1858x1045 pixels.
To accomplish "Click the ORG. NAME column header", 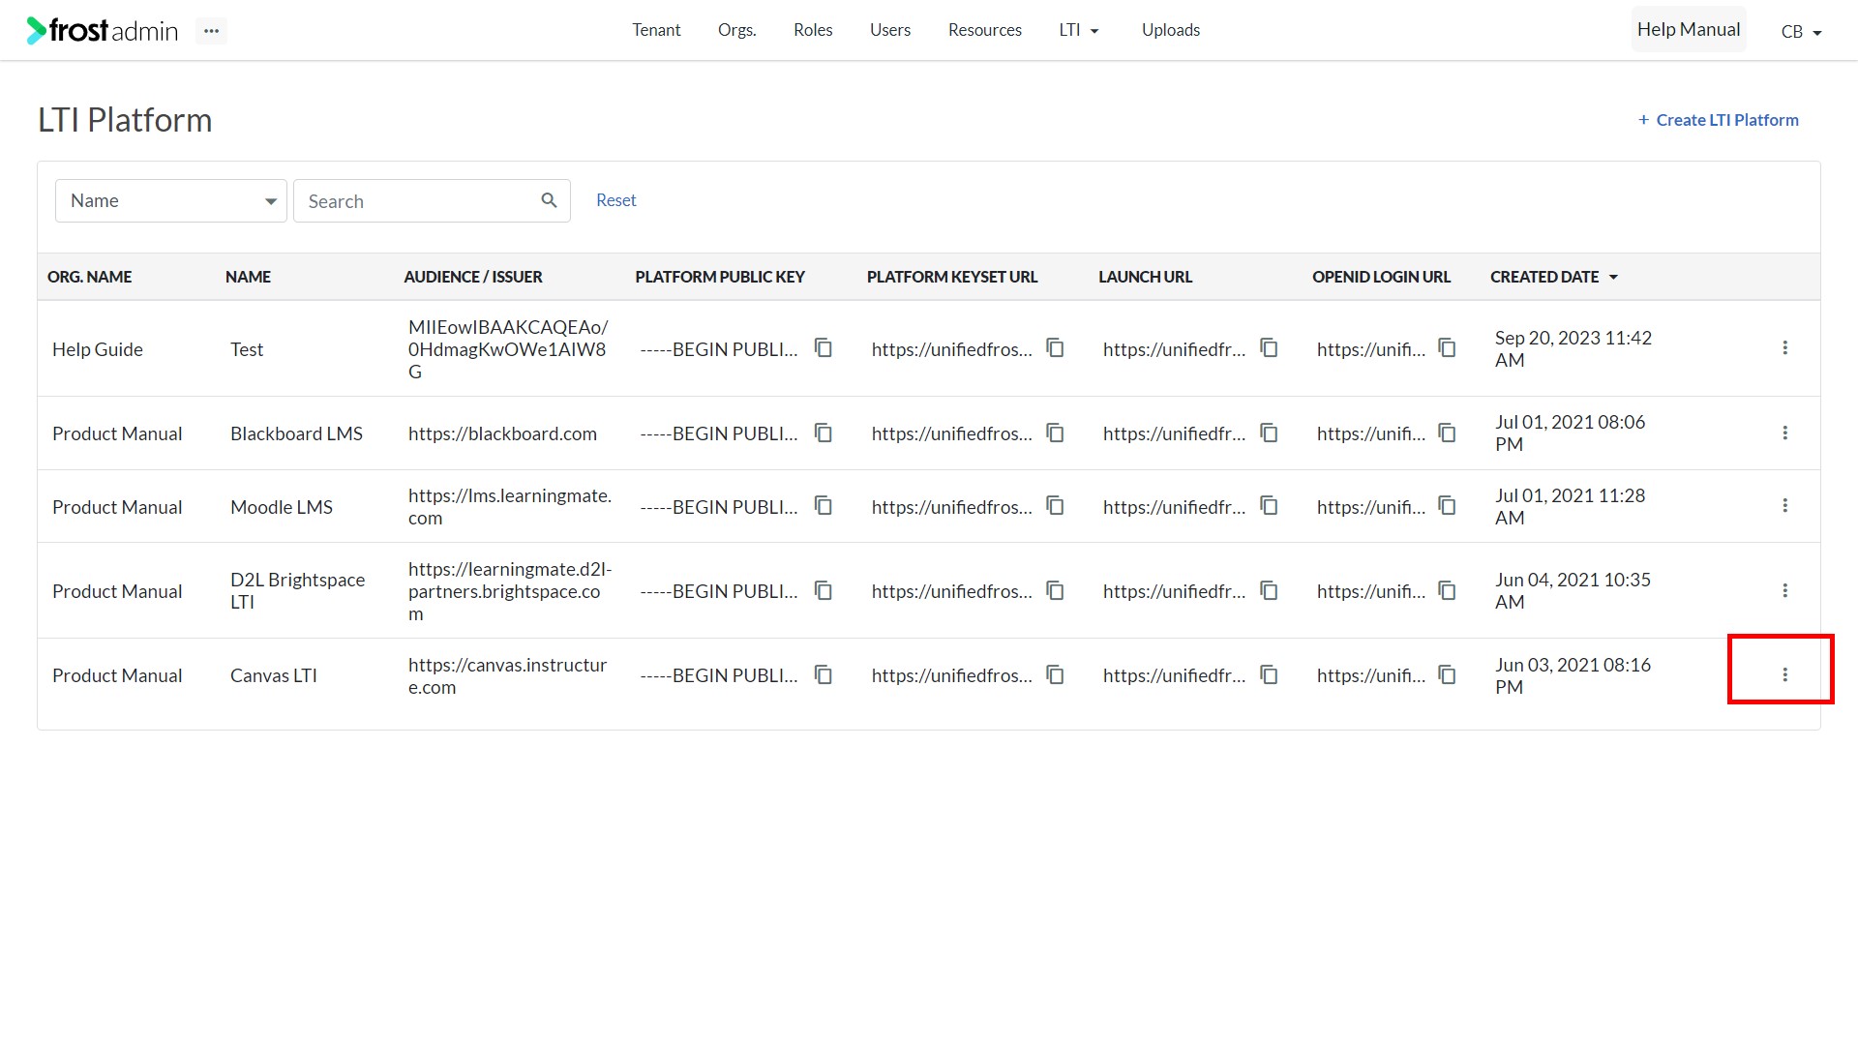I will pos(90,277).
